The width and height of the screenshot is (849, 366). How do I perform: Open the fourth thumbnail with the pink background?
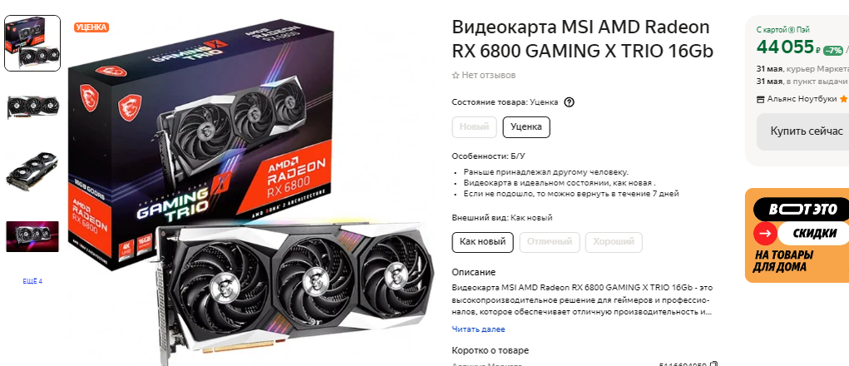[32, 236]
